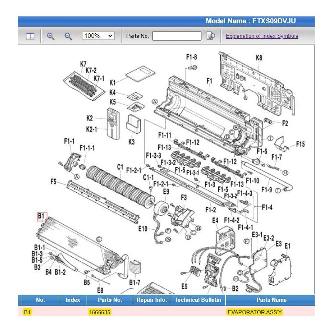Open Explanation of Index Symbols link

click(x=262, y=36)
